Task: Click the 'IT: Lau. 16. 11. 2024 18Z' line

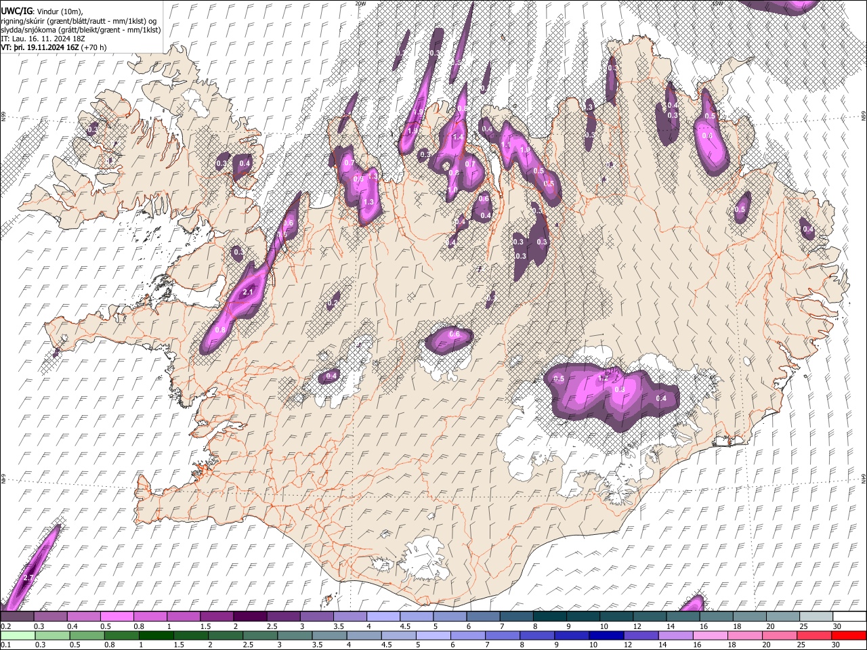Action: [x=43, y=39]
